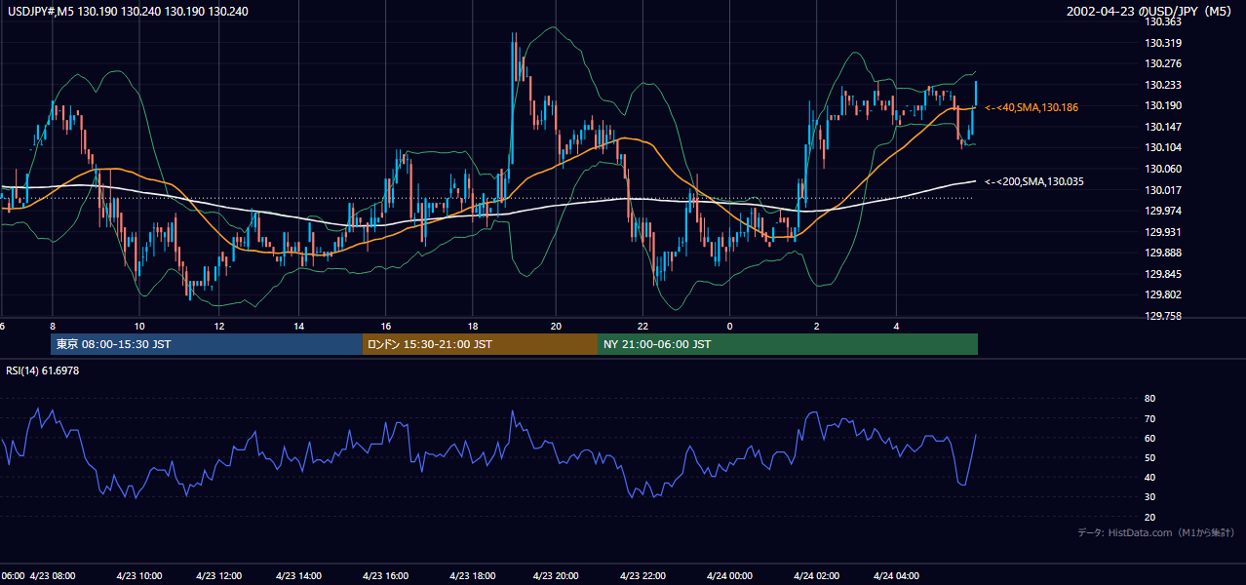Click hour label 22 on the upper chart axis
The height and width of the screenshot is (585, 1246).
click(642, 326)
